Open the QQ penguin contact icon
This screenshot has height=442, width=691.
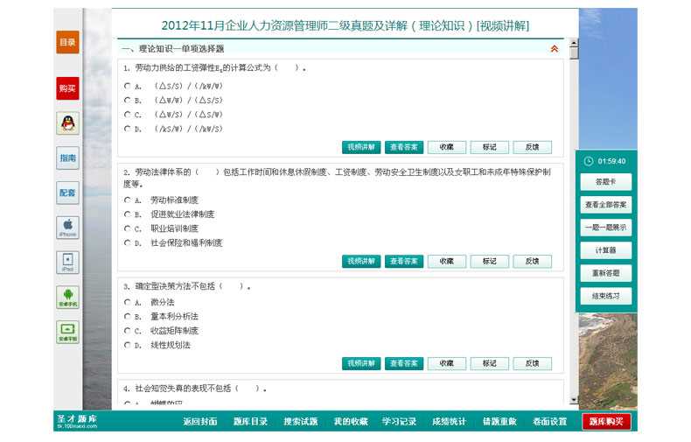pyautogui.click(x=67, y=123)
